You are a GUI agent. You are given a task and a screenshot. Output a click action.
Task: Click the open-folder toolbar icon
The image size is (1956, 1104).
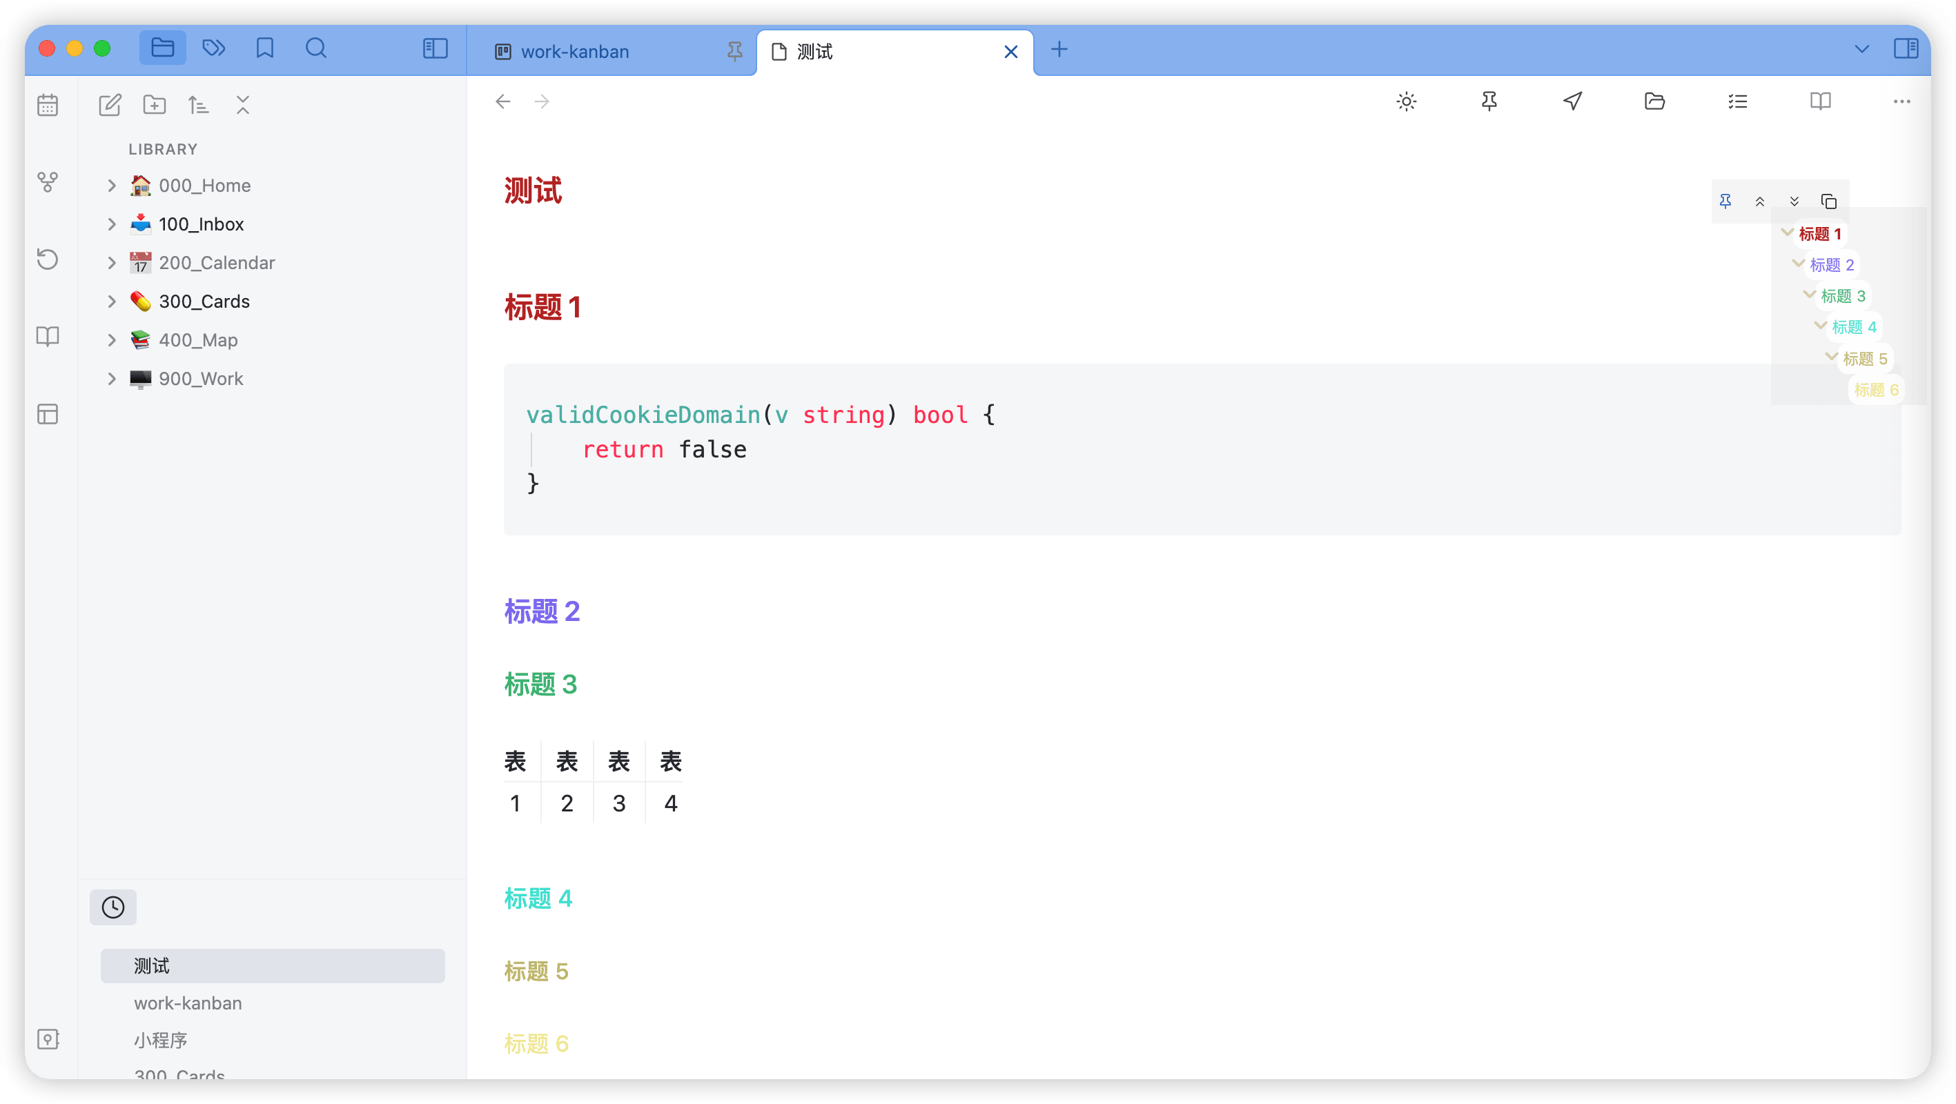(1654, 101)
